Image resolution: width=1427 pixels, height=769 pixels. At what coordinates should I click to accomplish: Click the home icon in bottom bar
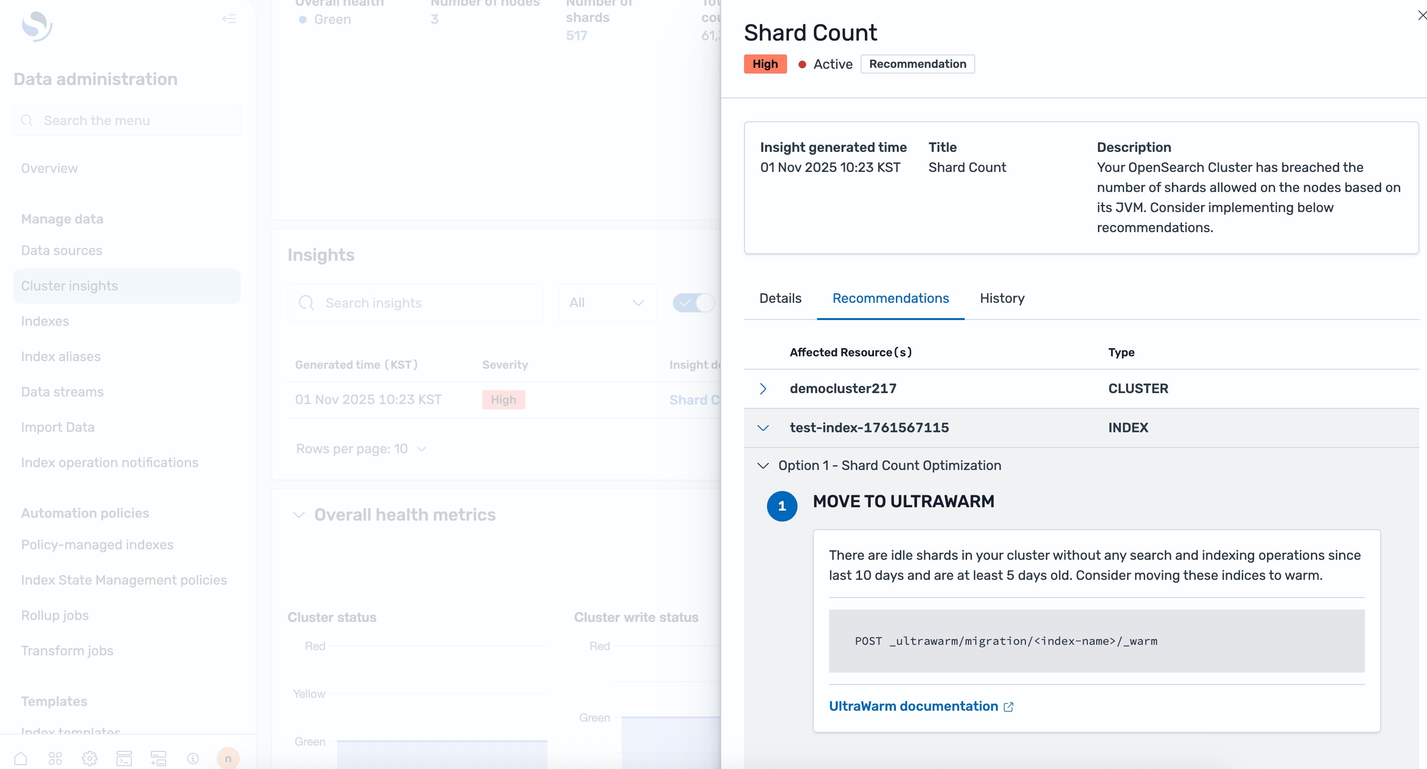21,758
